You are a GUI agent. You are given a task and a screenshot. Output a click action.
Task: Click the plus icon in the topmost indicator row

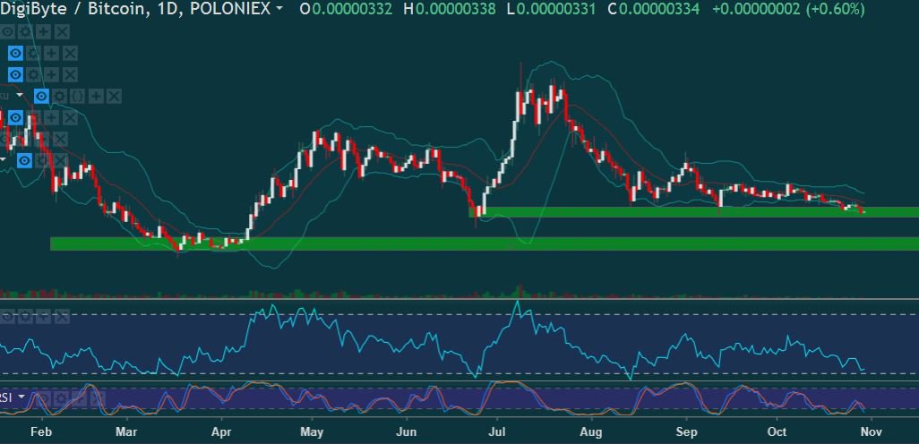[43, 31]
